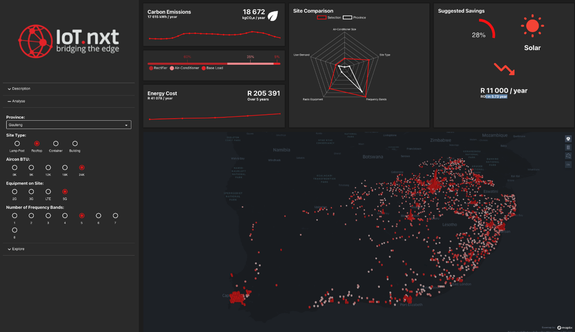
Task: Click the red downward trend arrow icon
Action: tap(505, 69)
